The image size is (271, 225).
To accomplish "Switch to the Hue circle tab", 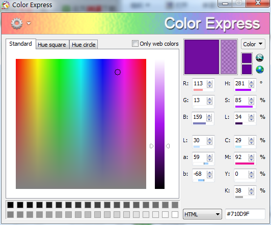I will pos(84,45).
